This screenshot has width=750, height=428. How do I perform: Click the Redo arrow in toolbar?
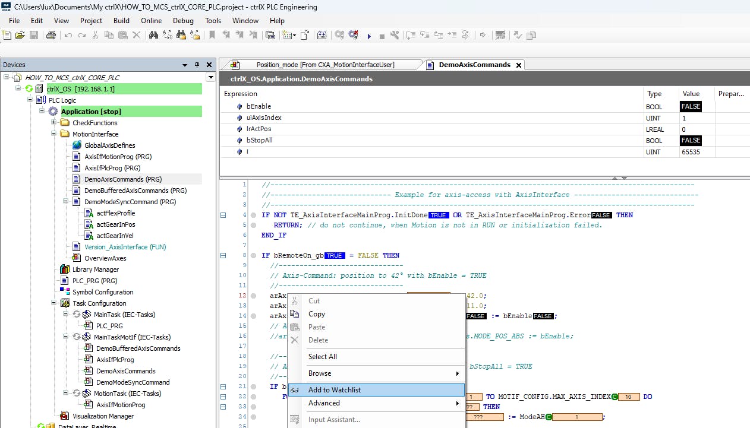(x=81, y=36)
